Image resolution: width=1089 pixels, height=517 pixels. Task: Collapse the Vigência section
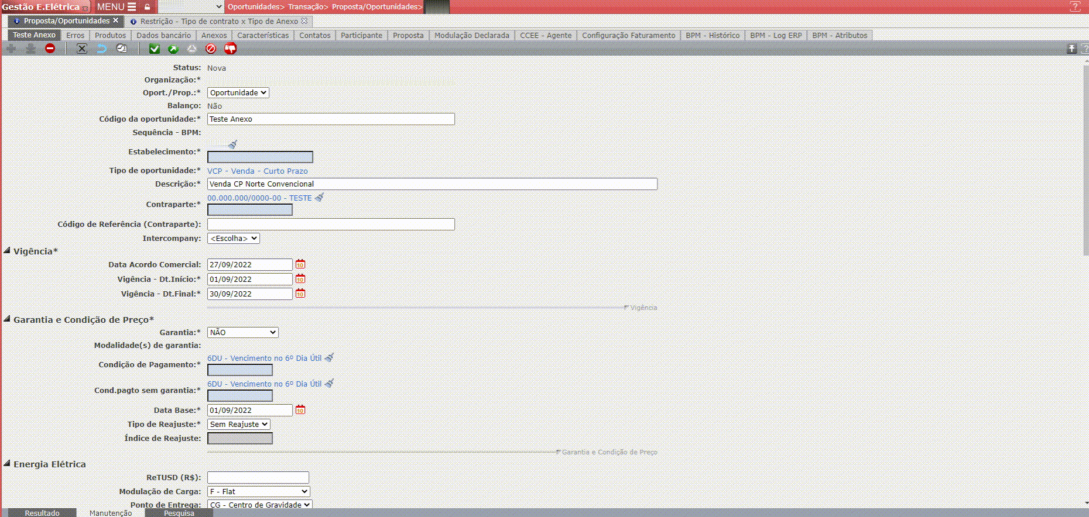tap(7, 251)
